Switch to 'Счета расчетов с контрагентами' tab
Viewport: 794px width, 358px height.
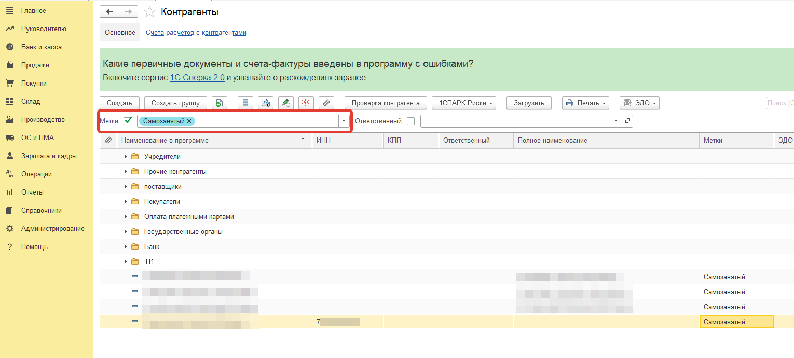tap(196, 33)
